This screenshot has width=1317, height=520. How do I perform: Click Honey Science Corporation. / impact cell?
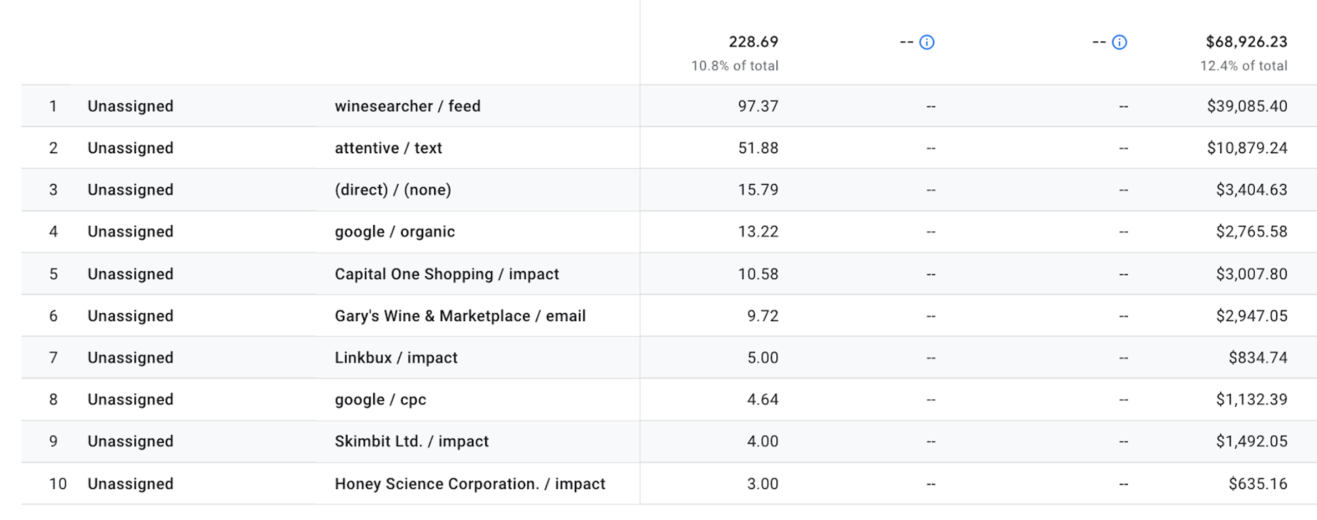(x=470, y=483)
